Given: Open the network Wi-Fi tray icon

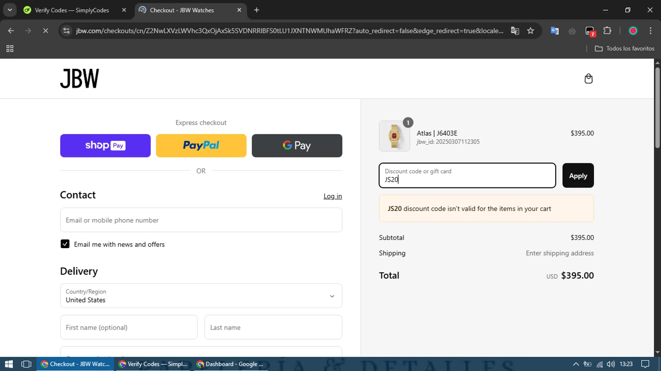Looking at the screenshot, I should tap(600, 364).
